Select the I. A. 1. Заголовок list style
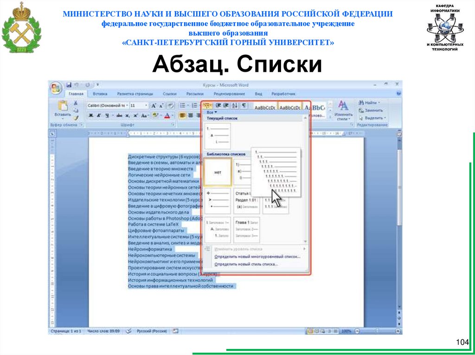475x355 pixels. 218,230
